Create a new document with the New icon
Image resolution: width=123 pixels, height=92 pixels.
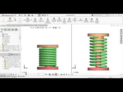pyautogui.click(x=22, y=15)
